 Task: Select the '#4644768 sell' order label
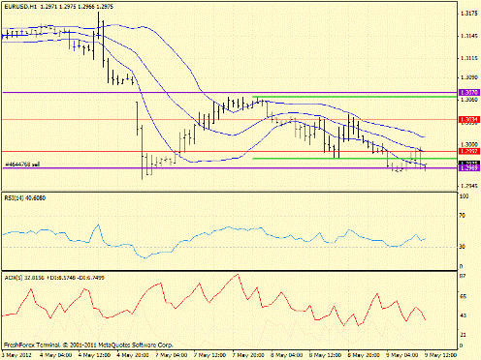click(22, 165)
